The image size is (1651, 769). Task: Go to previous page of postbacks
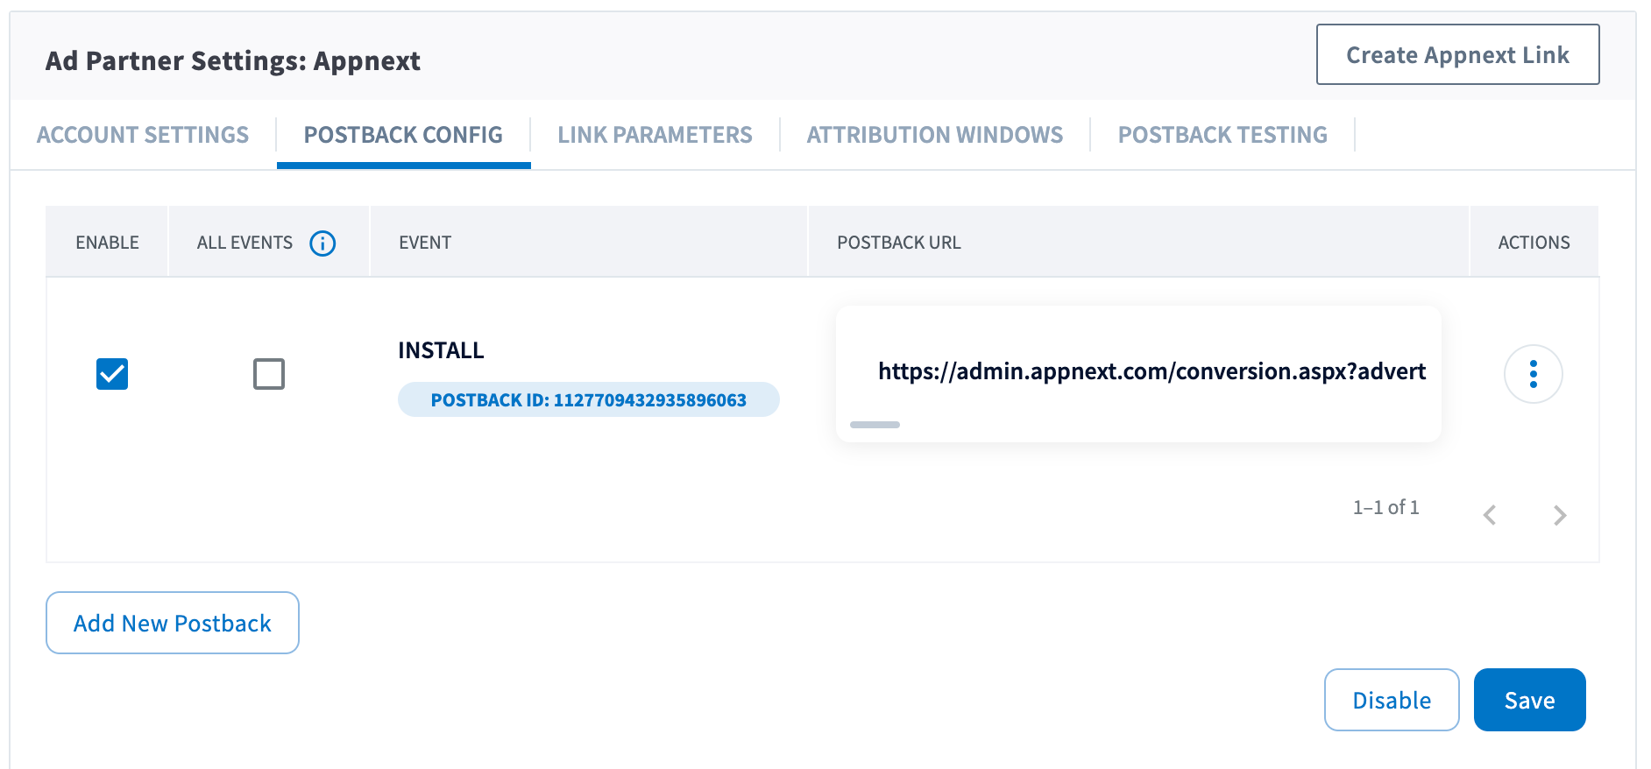pyautogui.click(x=1489, y=515)
